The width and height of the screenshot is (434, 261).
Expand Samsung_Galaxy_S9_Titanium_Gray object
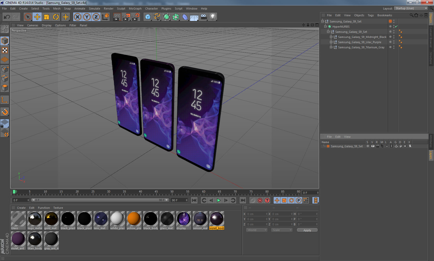click(331, 47)
